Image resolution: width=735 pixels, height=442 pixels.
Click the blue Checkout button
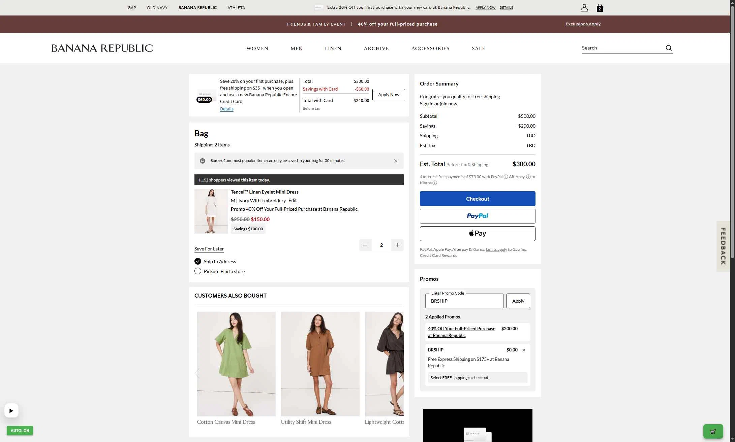[x=477, y=199]
